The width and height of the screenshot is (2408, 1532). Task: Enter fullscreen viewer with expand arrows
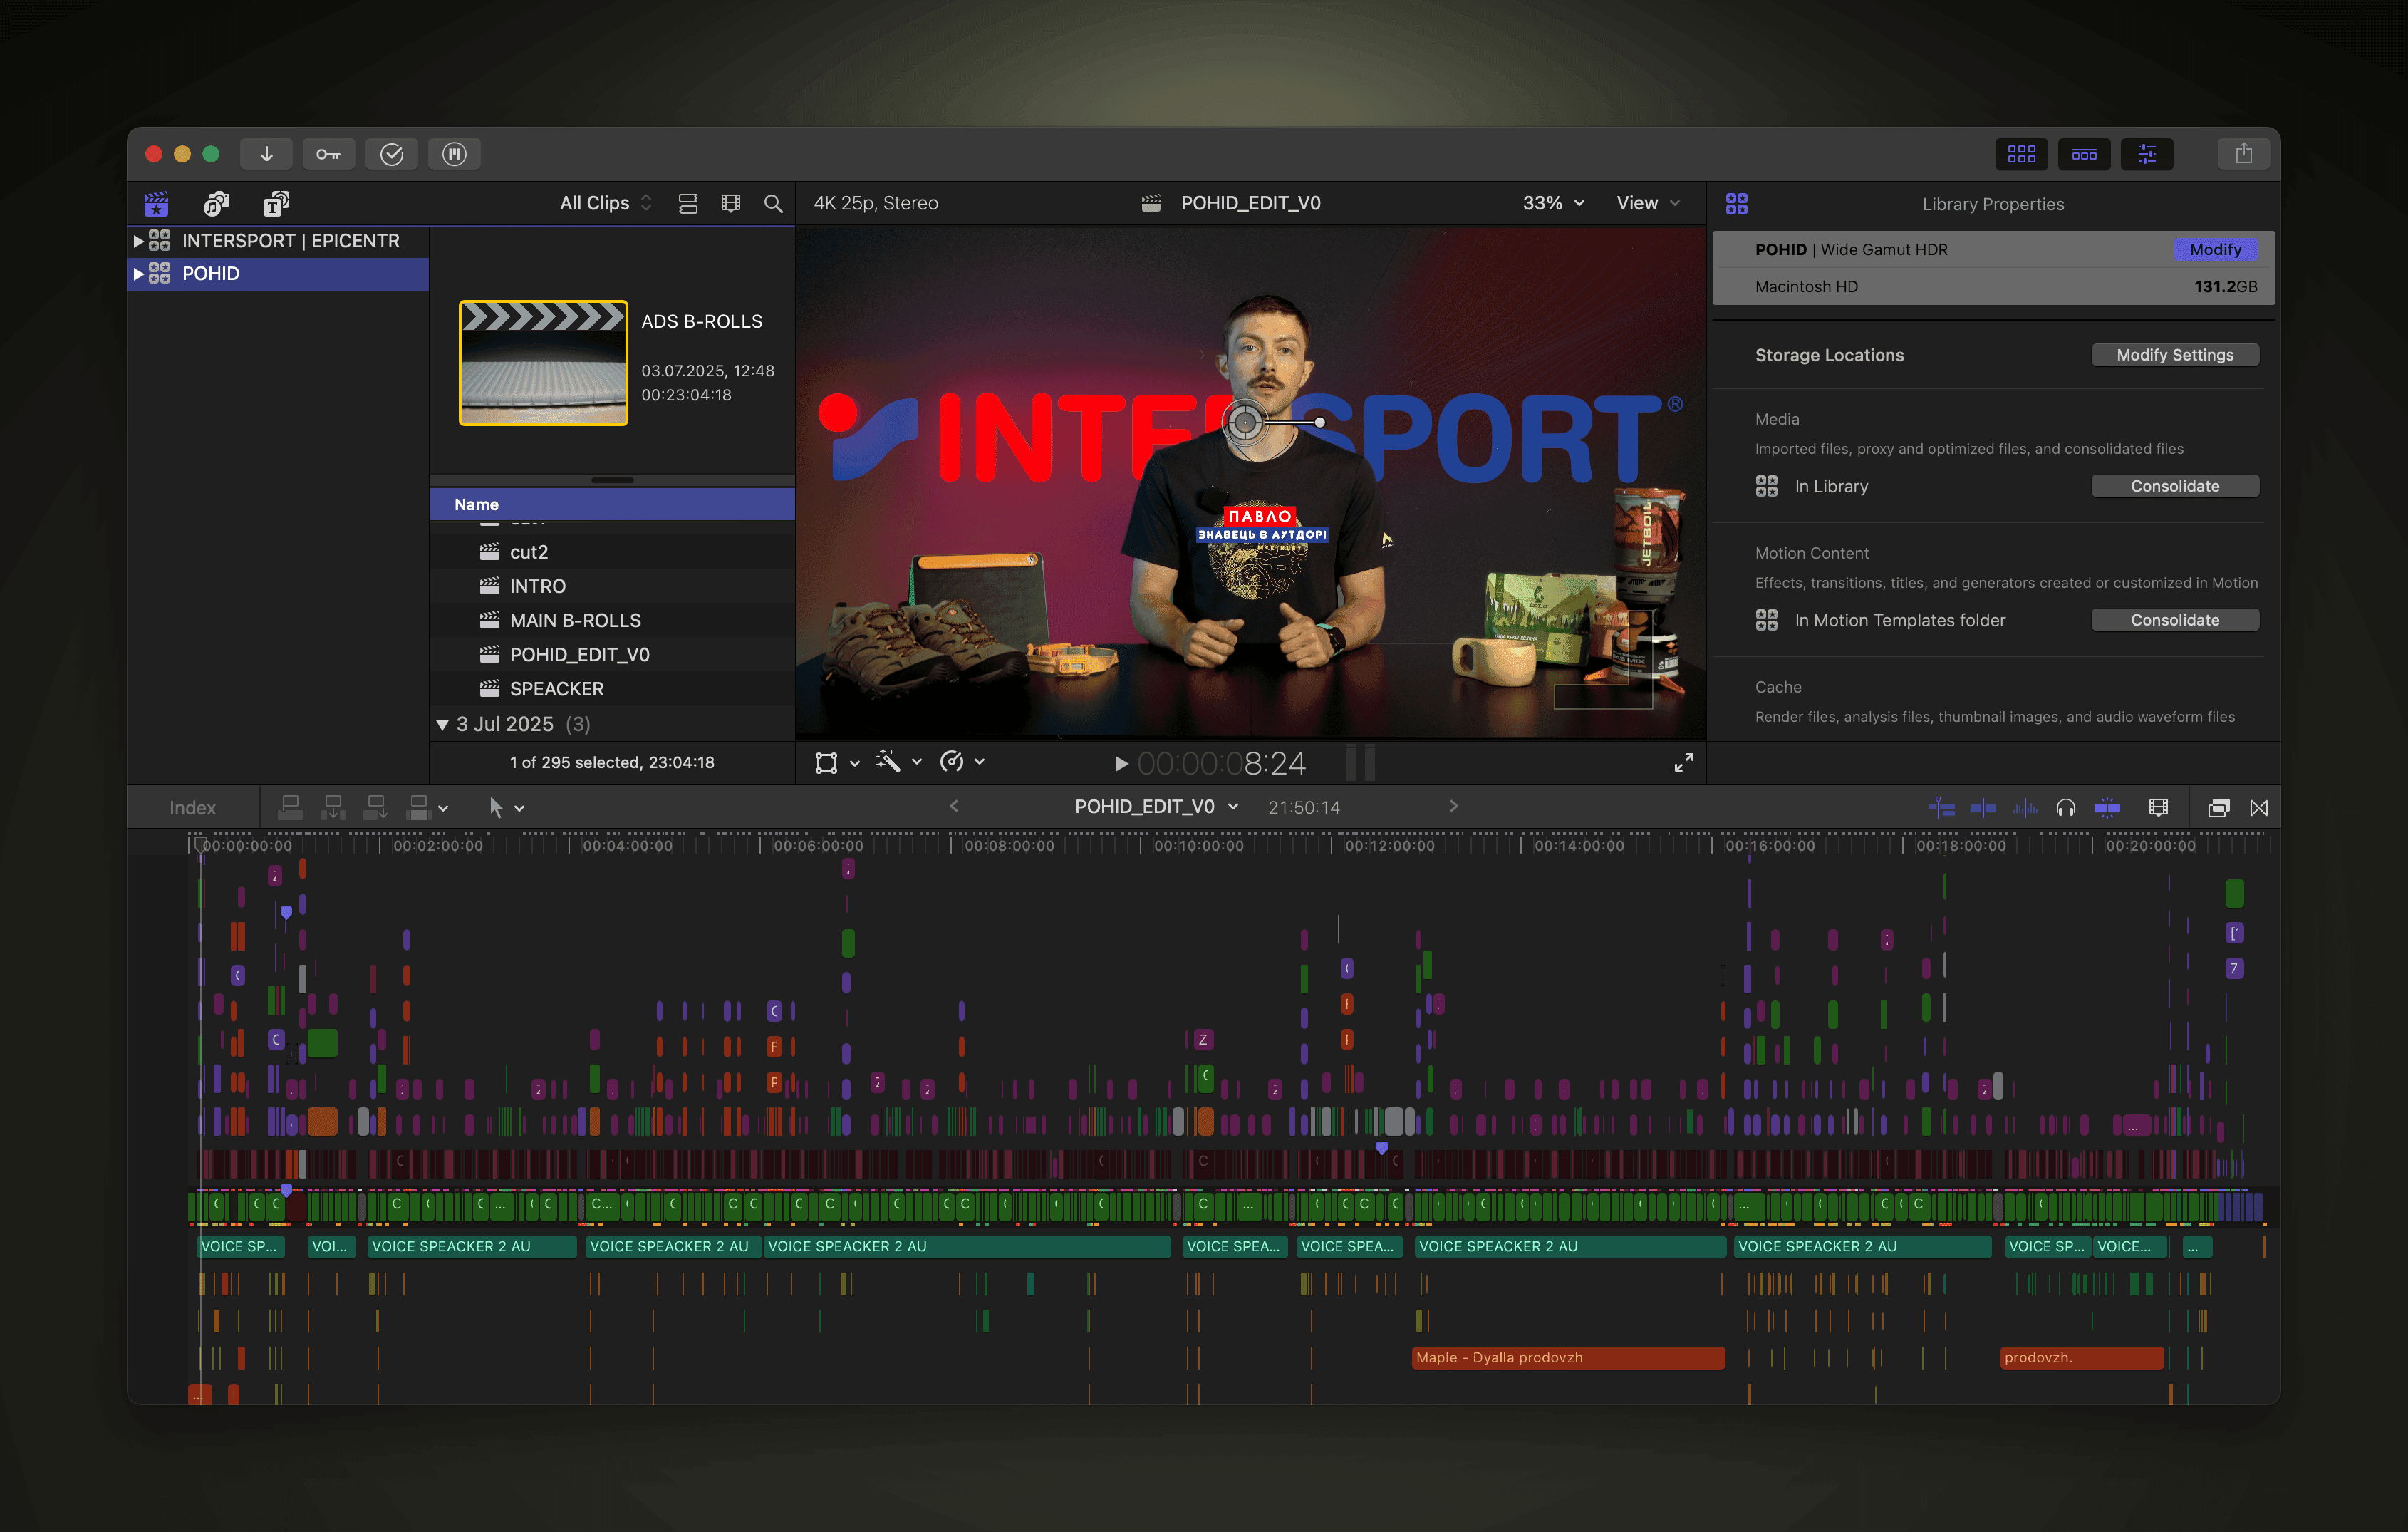pos(1683,763)
